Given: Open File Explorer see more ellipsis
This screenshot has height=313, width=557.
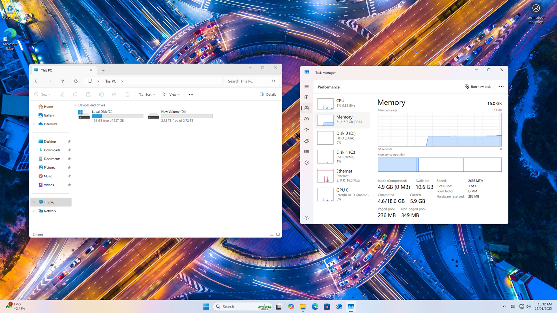Looking at the screenshot, I should (191, 94).
